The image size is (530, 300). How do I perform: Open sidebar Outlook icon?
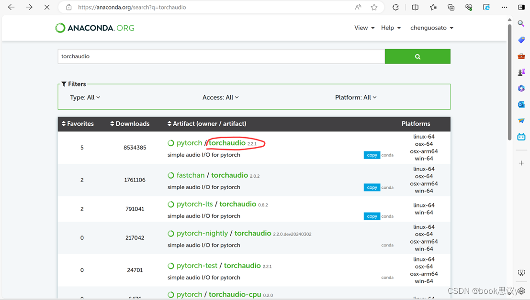click(521, 105)
